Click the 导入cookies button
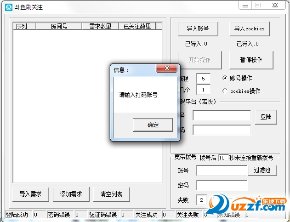Viewport: 290px width, 222px height. [249, 28]
